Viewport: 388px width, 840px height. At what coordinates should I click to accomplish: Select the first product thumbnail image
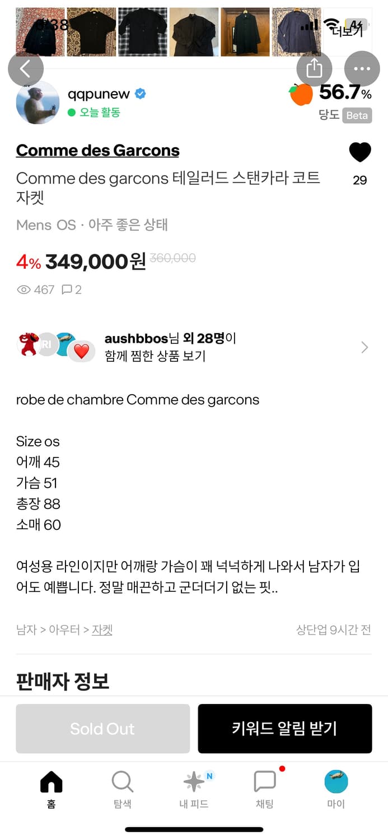coord(39,32)
